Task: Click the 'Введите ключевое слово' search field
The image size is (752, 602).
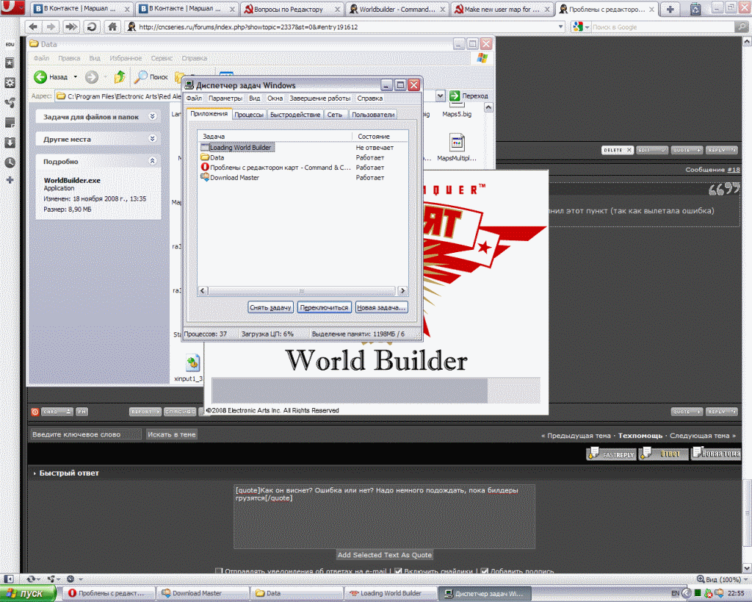Action: 85,434
